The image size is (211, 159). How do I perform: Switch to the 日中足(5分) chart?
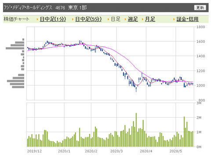point(88,19)
